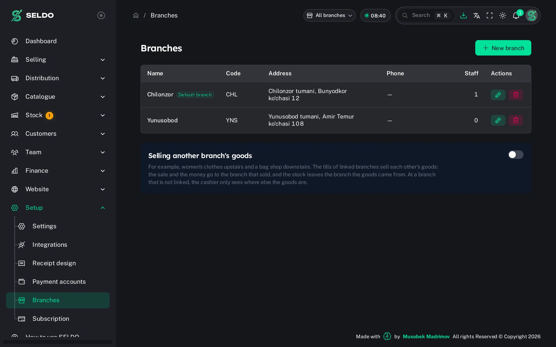
Task: Click the SELDO logo in the sidebar
Action: click(32, 15)
